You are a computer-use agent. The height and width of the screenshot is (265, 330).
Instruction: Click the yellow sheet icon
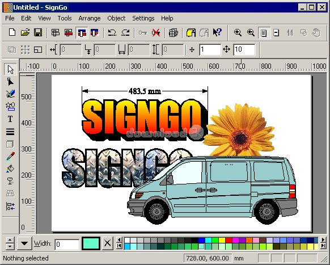point(191,33)
